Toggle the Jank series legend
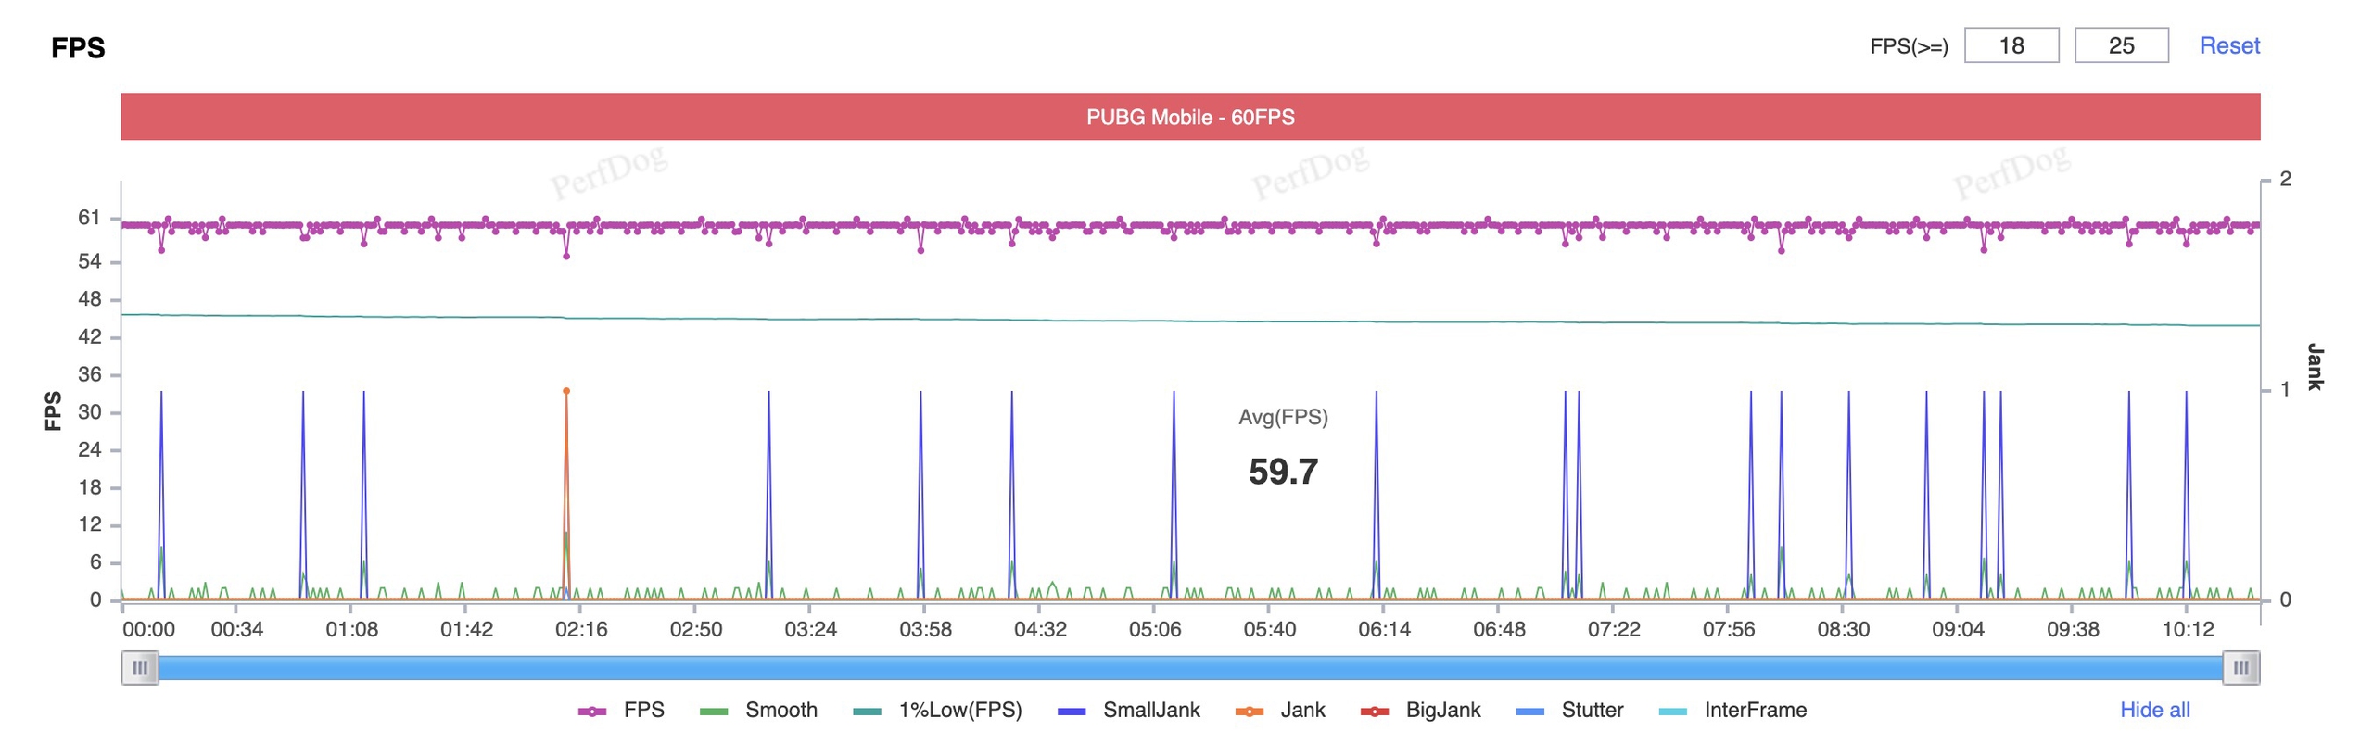Screen dimensions: 2373x731 (x=1279, y=710)
